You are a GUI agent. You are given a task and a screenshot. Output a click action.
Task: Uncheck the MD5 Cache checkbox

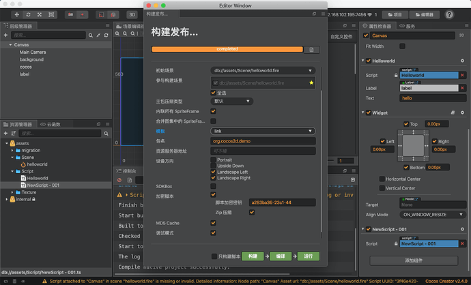[214, 222]
